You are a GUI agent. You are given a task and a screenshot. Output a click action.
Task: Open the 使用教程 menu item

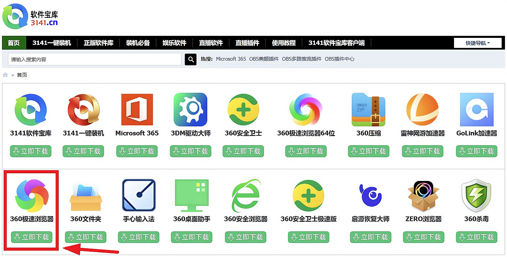coord(284,43)
